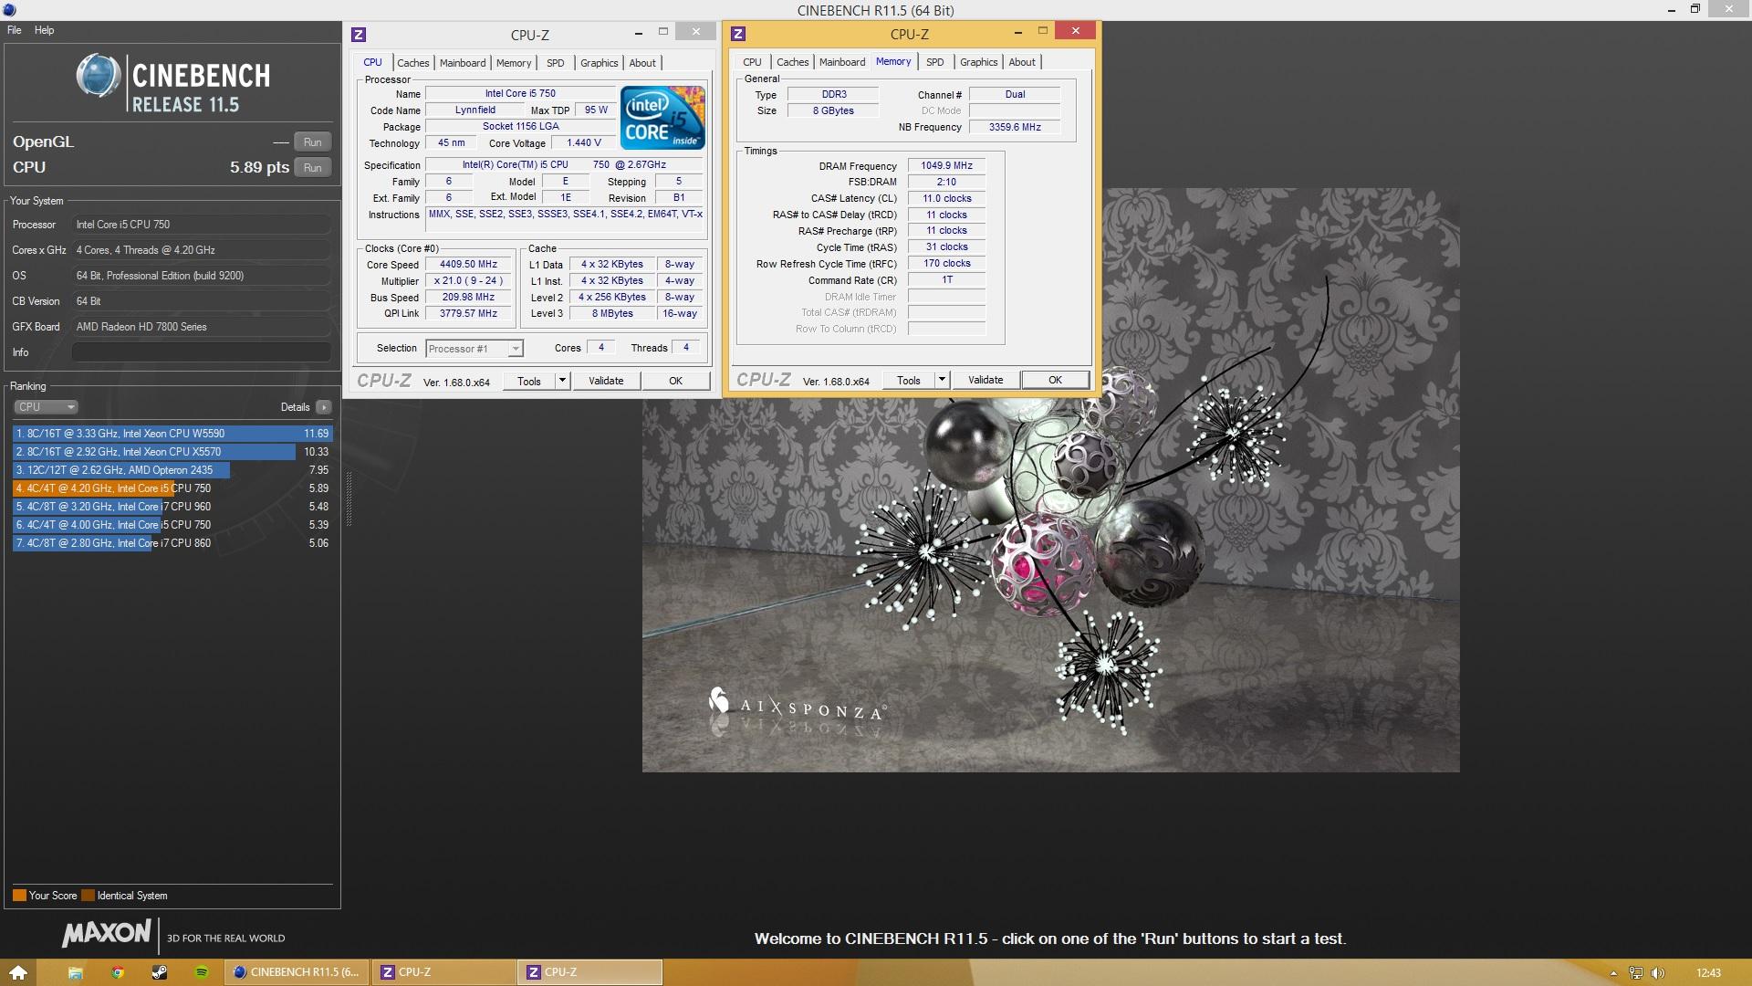Click the first CPU-Z taskbar item

coord(443,972)
